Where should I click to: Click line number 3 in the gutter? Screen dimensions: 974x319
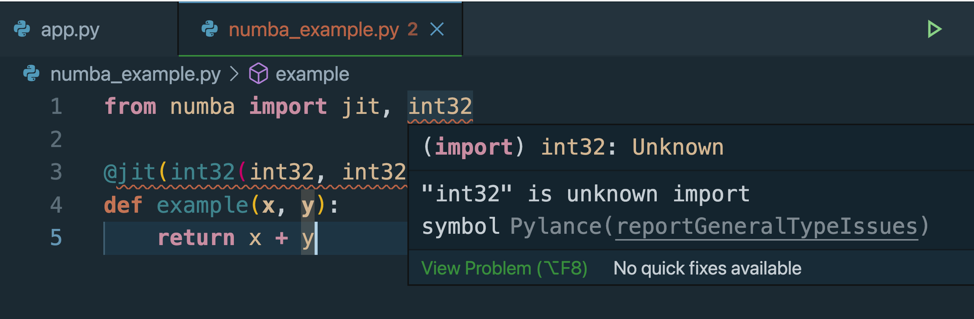pos(56,171)
